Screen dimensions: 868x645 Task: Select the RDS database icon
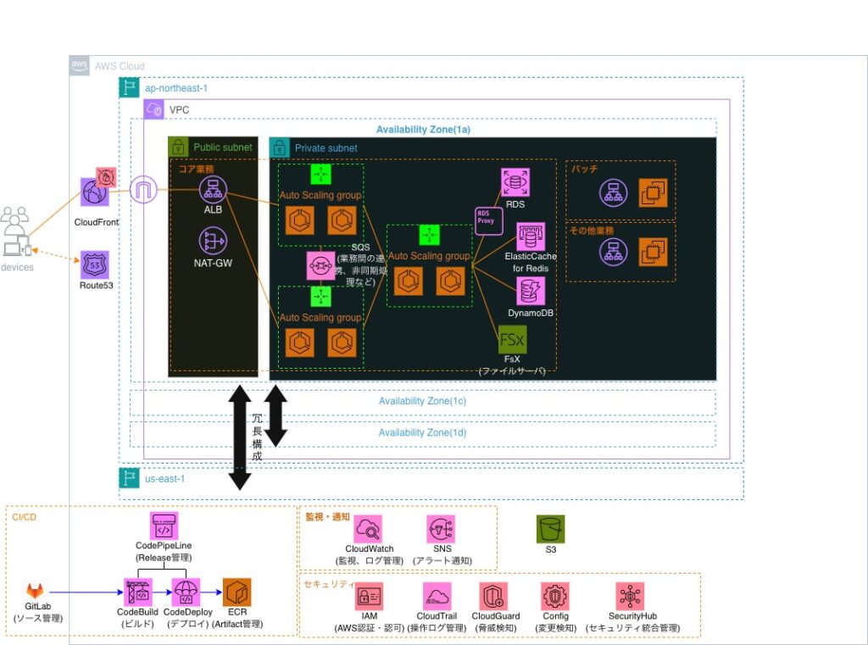(515, 182)
